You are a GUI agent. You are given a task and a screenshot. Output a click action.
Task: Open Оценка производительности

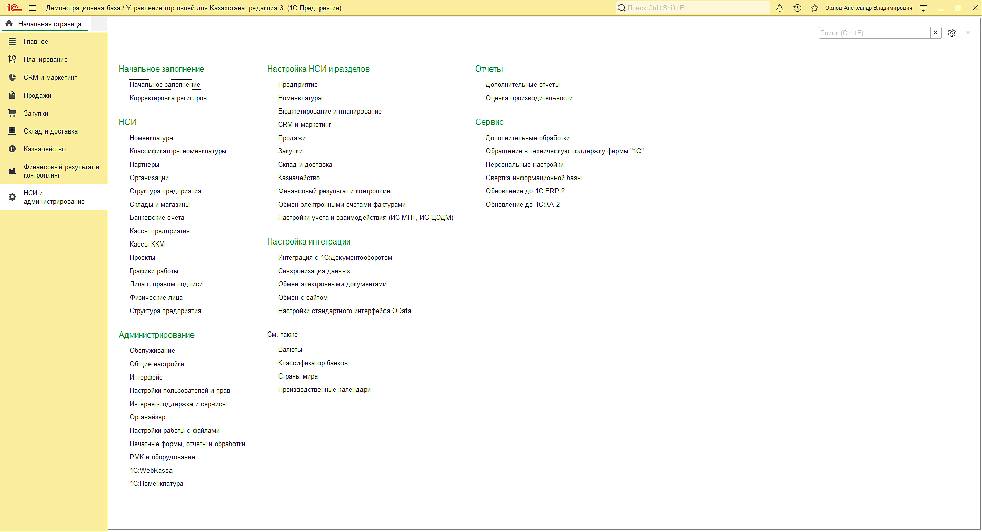click(x=529, y=98)
